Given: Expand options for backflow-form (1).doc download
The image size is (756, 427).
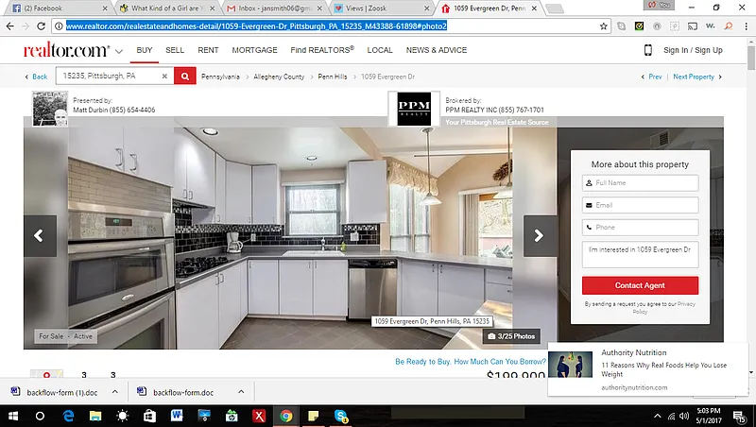Looking at the screenshot, I should (114, 392).
